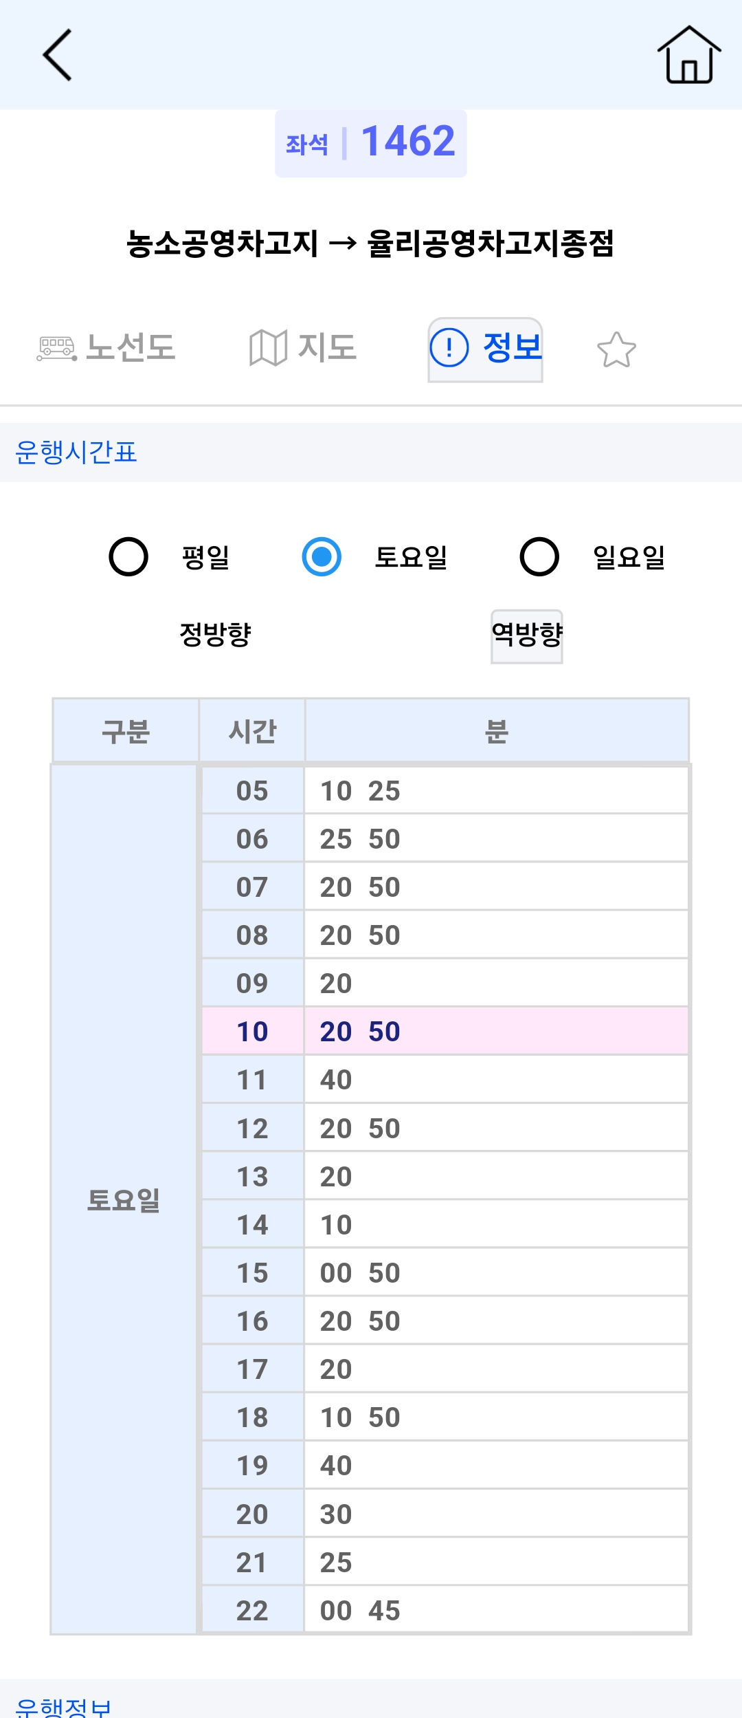Click the map icon beside 지도

click(x=268, y=348)
